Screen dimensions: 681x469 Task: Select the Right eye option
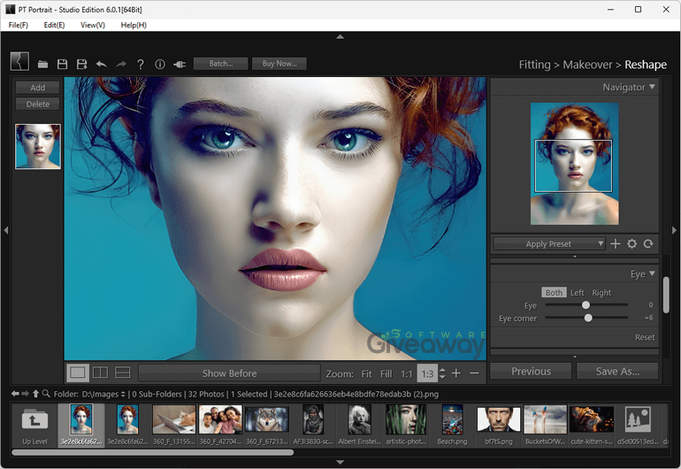pyautogui.click(x=601, y=293)
